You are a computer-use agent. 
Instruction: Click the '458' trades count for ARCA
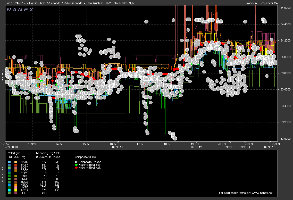(x=57, y=190)
